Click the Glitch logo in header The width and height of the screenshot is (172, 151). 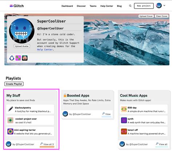click(17, 6)
